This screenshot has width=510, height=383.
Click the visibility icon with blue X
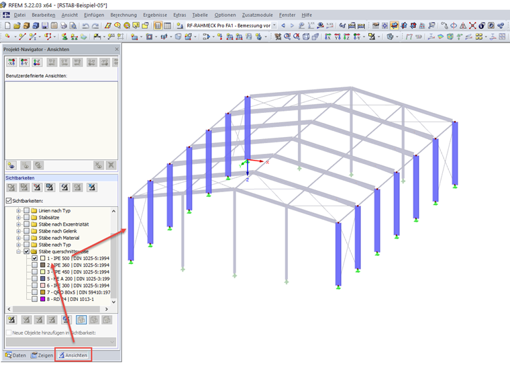coord(92,187)
